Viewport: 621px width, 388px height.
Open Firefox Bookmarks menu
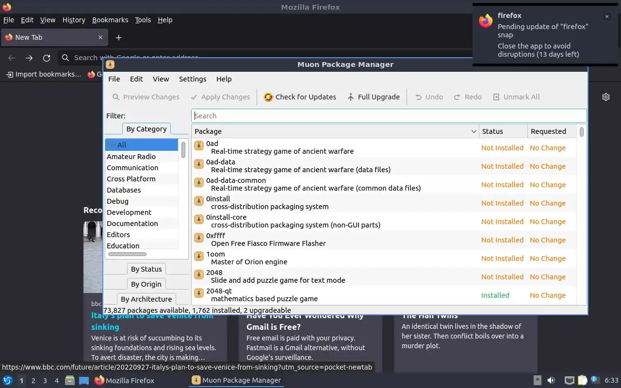click(110, 20)
